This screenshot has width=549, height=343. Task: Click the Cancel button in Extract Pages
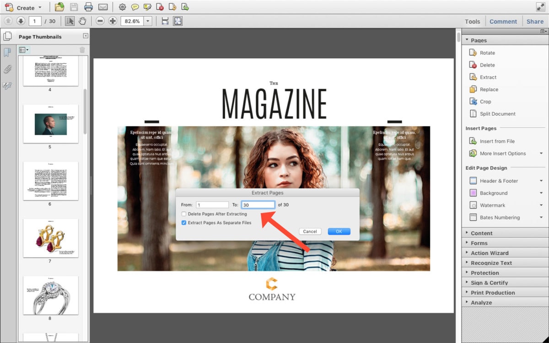pos(310,231)
